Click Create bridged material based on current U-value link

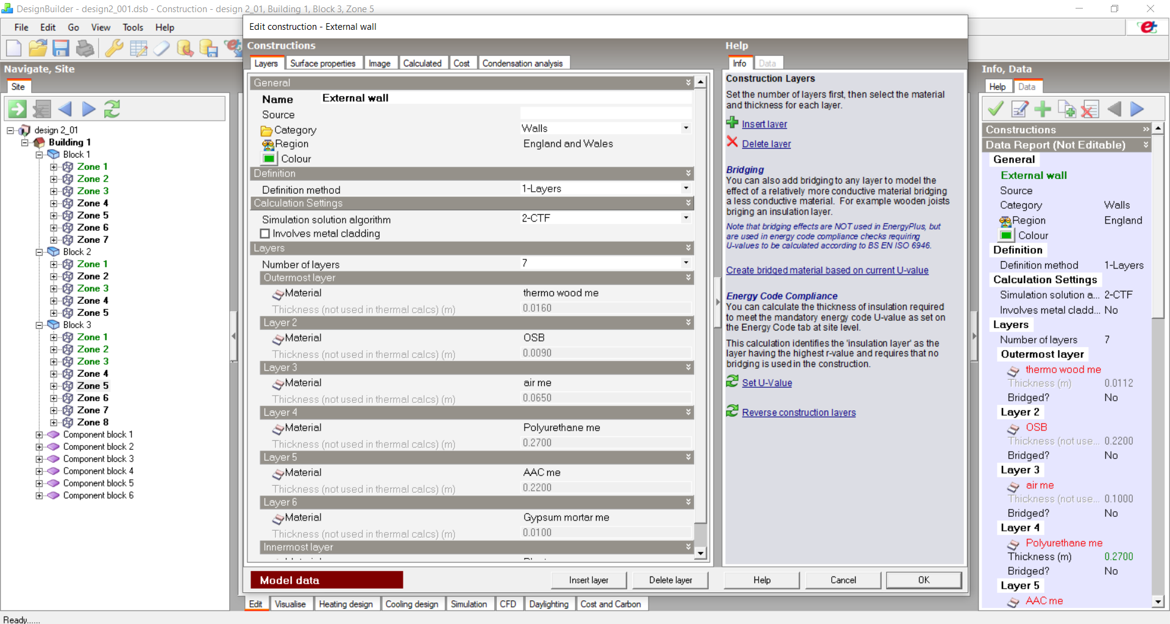[827, 270]
